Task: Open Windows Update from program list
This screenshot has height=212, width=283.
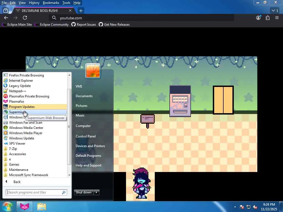Action: coord(35,138)
